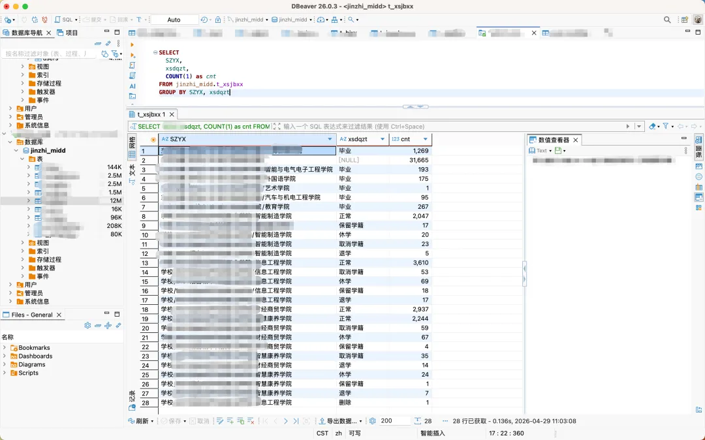Collapse the jinzhi_midd database node
705x440 pixels.
pos(16,151)
